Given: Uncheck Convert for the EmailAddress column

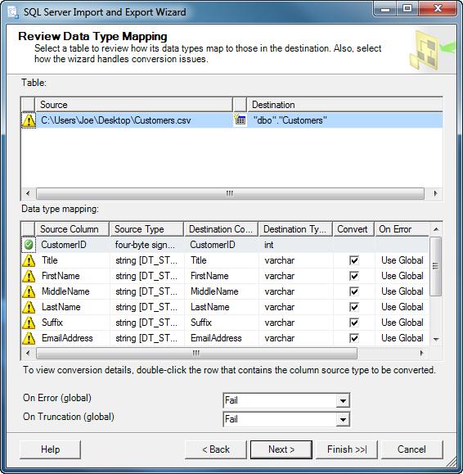Looking at the screenshot, I should point(354,338).
